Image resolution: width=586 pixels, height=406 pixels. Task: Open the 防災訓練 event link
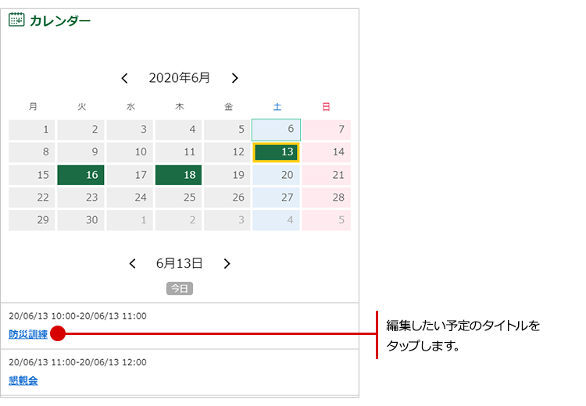coord(28,334)
